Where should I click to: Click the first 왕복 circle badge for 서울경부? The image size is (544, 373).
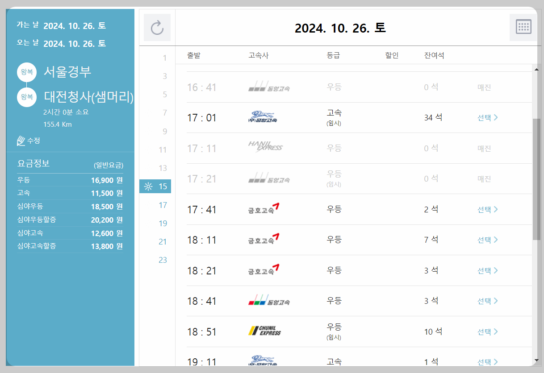(27, 72)
